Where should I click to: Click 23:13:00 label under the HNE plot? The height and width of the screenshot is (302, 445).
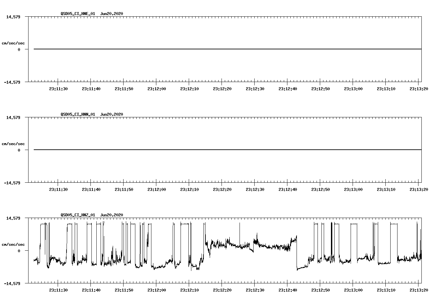tap(353, 89)
